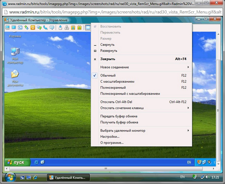
Task: Choose Закрыть Alt+F4 menu item
Action: click(x=141, y=59)
